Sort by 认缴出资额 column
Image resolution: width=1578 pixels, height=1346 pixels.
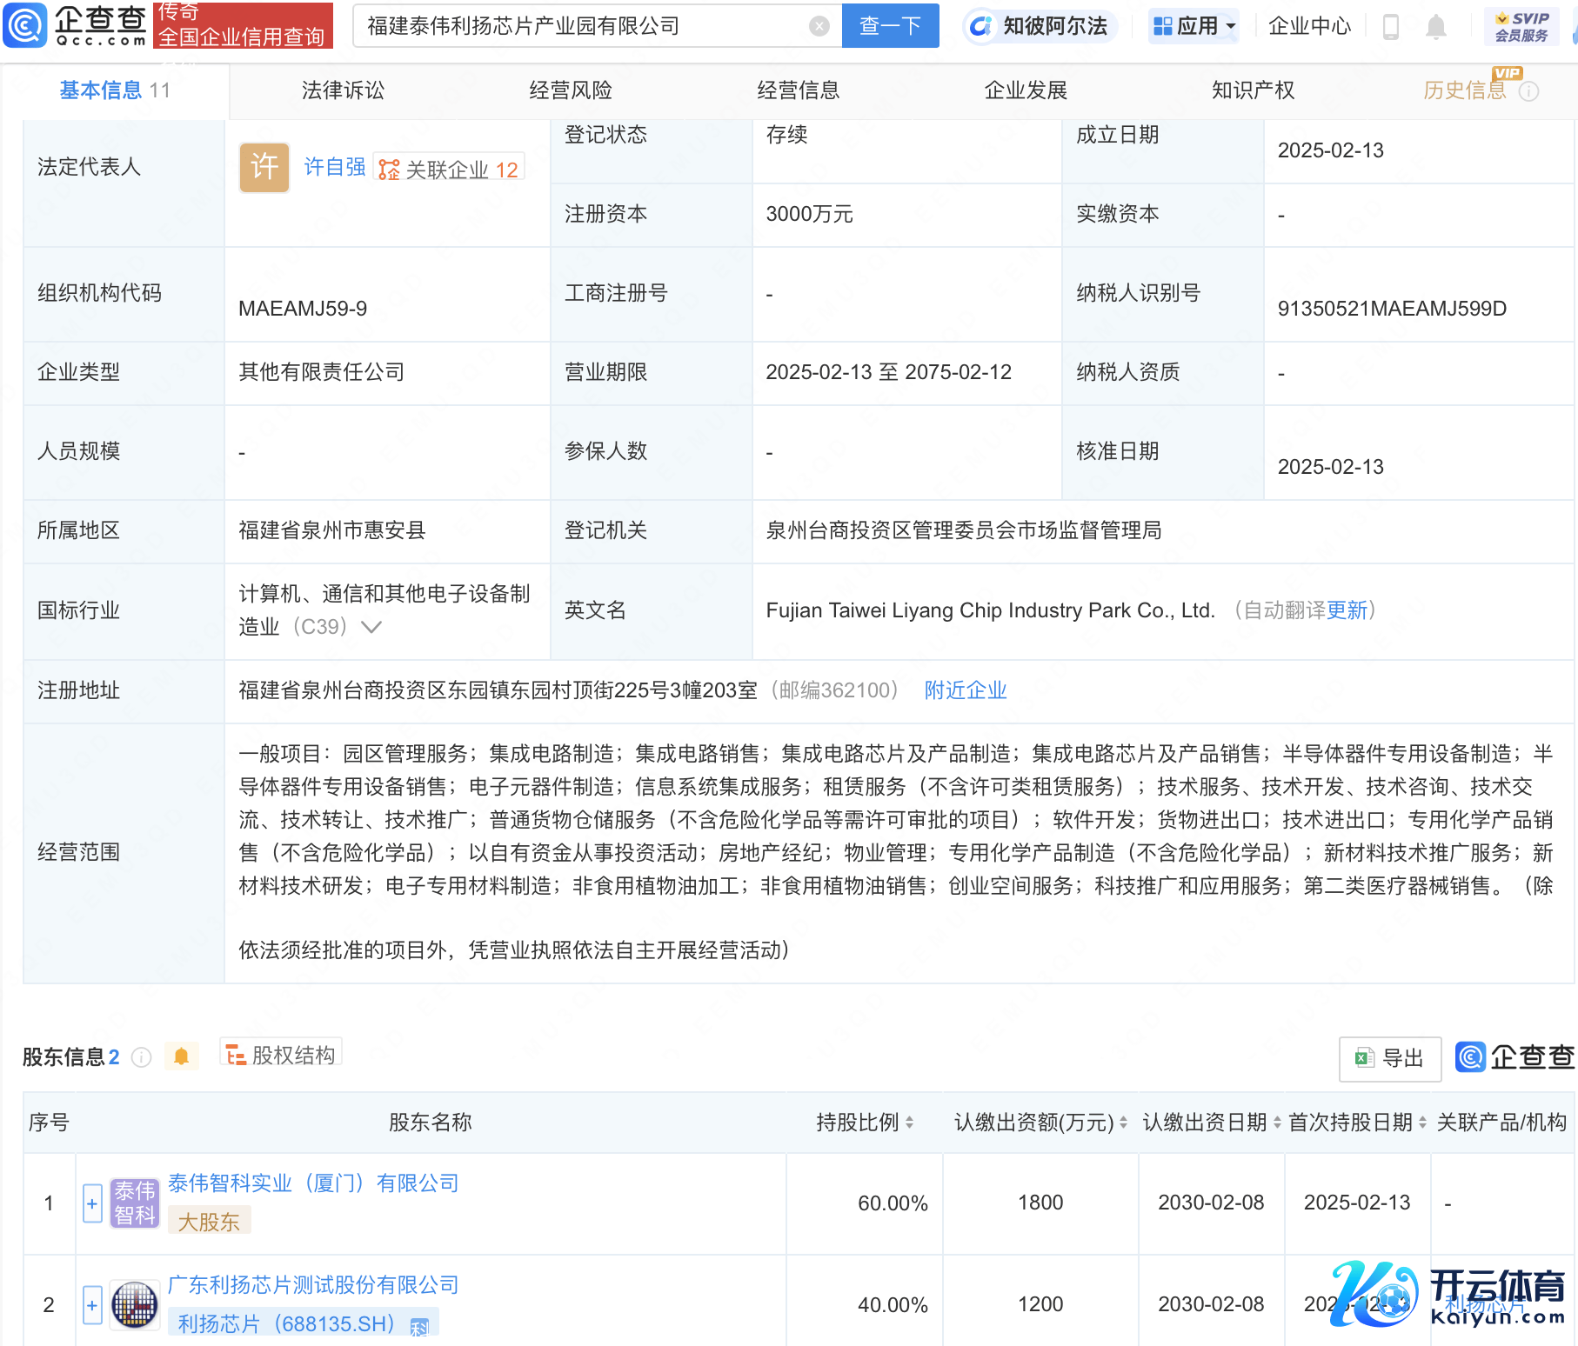click(x=1123, y=1123)
